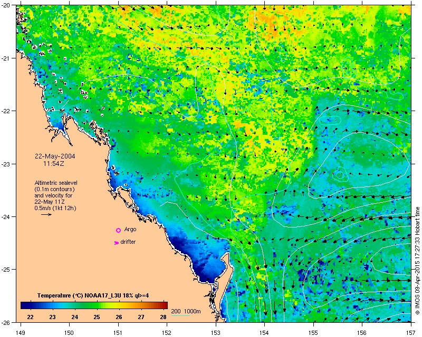Click the latitude axis label '-26'
Image resolution: width=422 pixels, height=337 pixels.
6,322
